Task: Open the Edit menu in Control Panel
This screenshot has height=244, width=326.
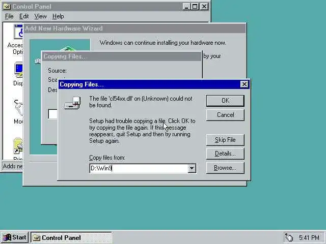Action: (x=24, y=16)
